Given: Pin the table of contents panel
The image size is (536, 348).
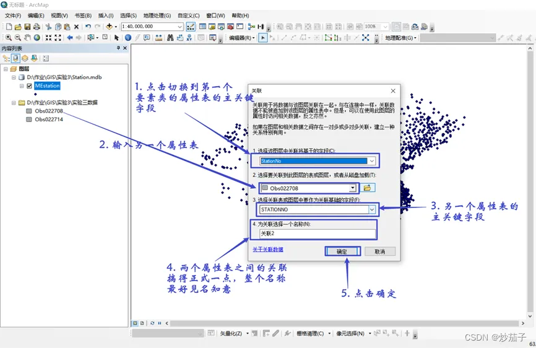Looking at the screenshot, I should (118, 48).
